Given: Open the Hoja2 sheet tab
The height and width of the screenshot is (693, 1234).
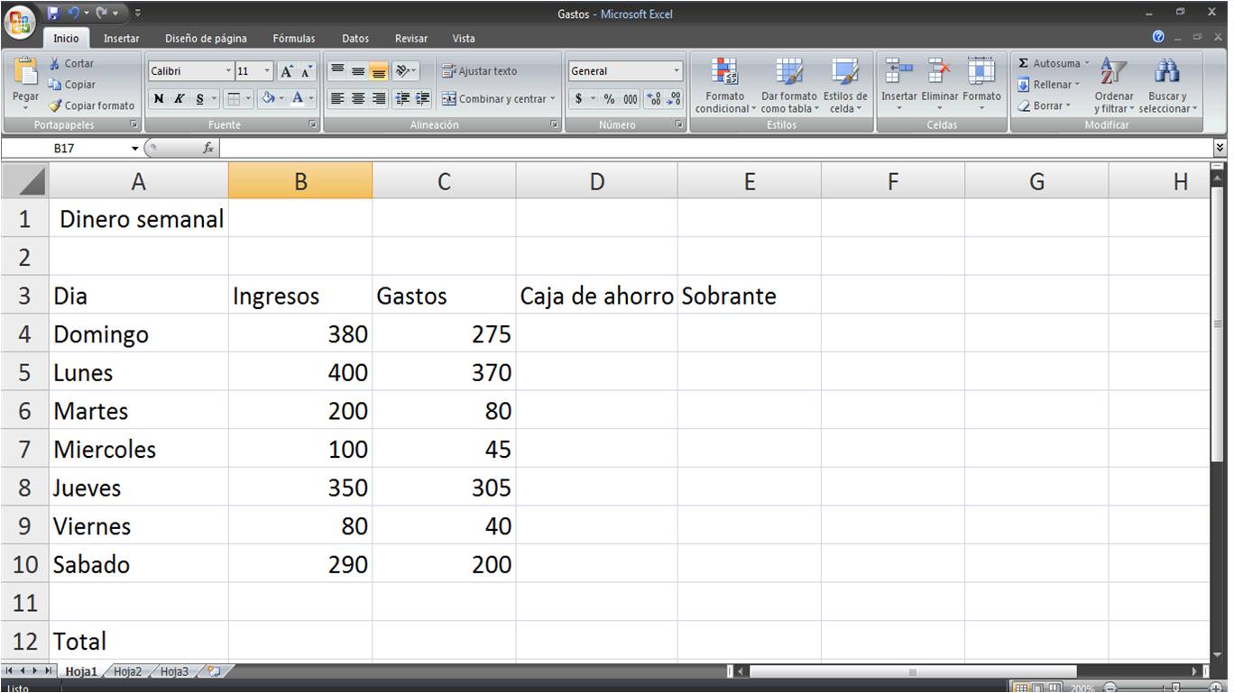Looking at the screenshot, I should point(127,670).
